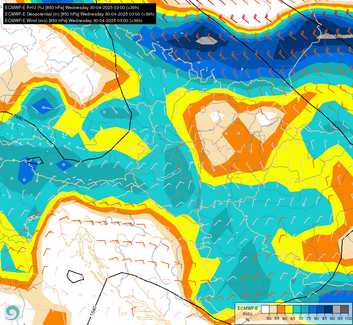The width and height of the screenshot is (353, 325).
Task: Click the legend value 75
Action: coord(309,318)
